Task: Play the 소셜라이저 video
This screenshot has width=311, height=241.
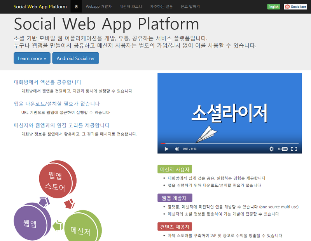Action: click(x=166, y=149)
